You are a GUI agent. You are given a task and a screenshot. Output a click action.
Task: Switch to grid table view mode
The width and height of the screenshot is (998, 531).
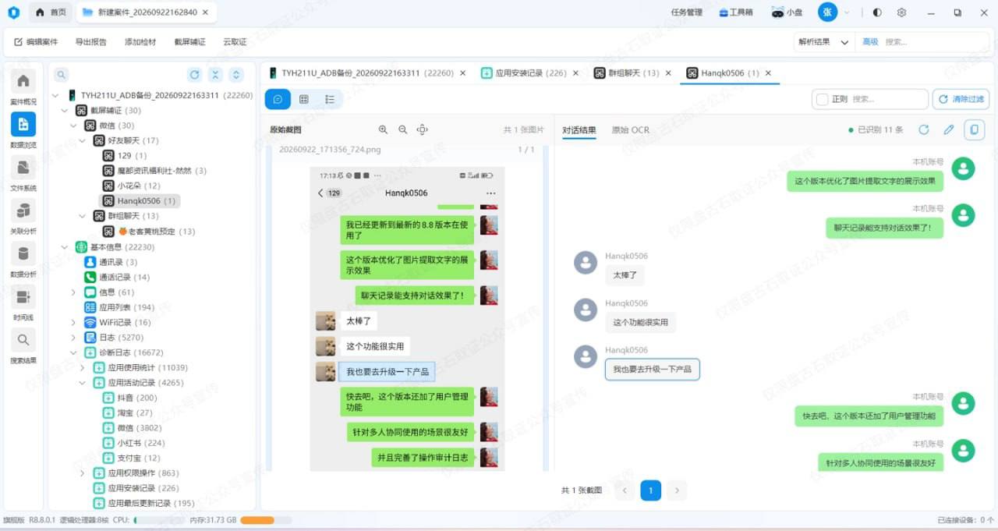pyautogui.click(x=304, y=99)
